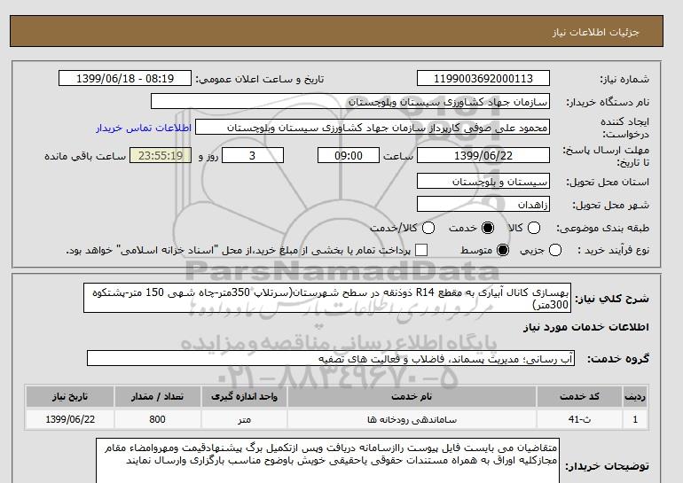Click quantity cell 800
Image resolution: width=683 pixels, height=483 pixels.
pos(157,419)
